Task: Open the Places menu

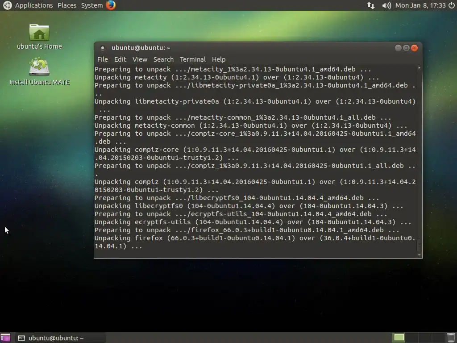Action: pos(67,5)
